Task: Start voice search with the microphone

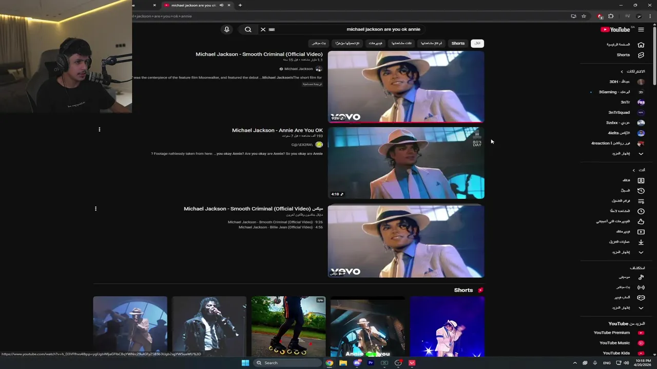Action: (x=226, y=29)
